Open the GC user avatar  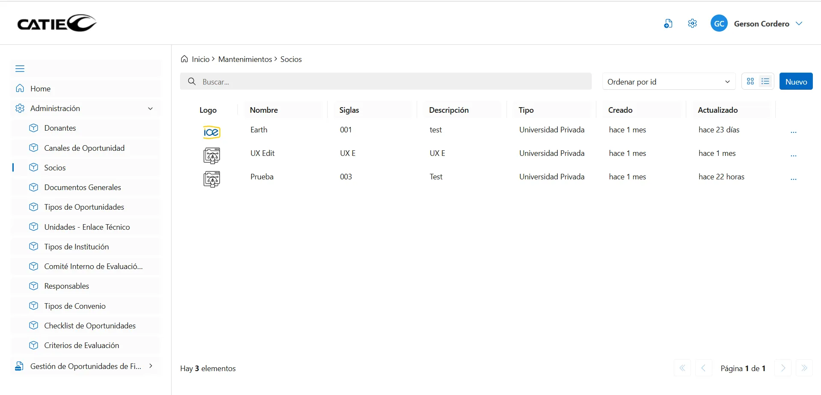(719, 23)
